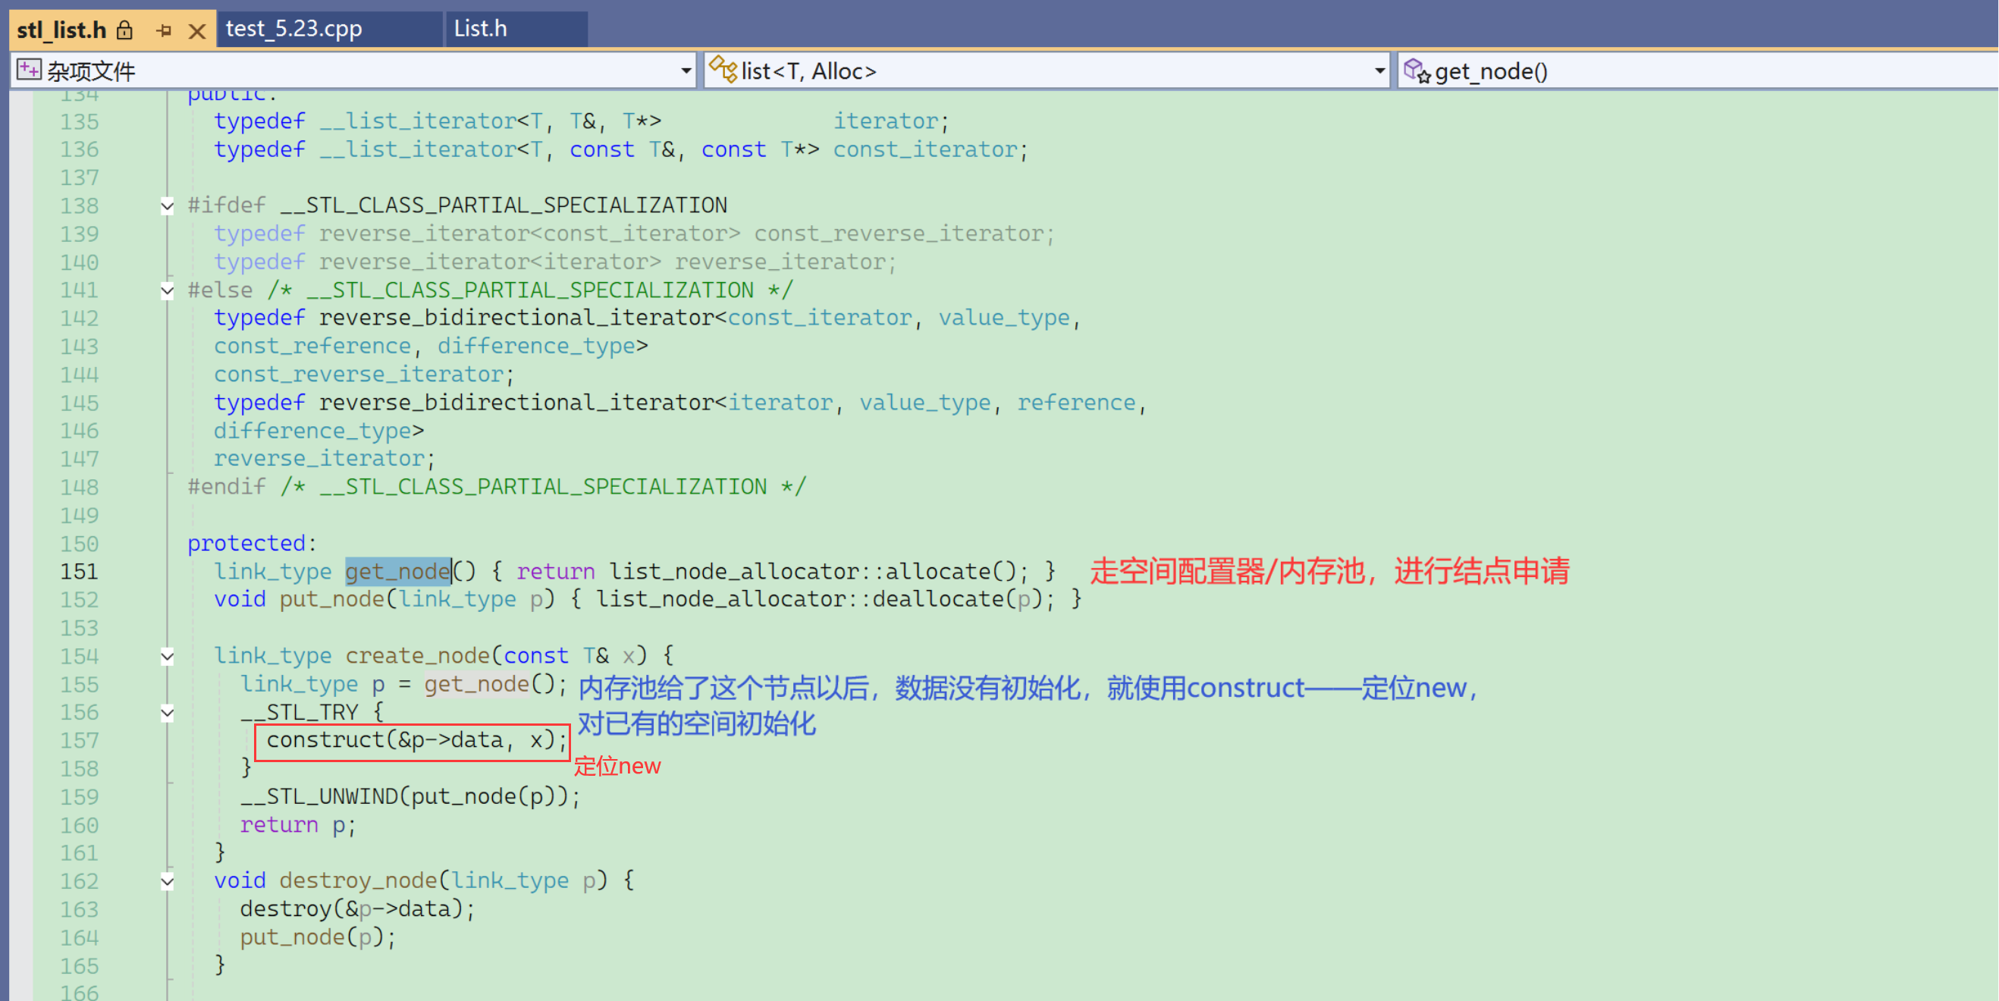Click the lock icon on stl_list.h tab
The width and height of the screenshot is (1999, 1001).
(x=125, y=30)
